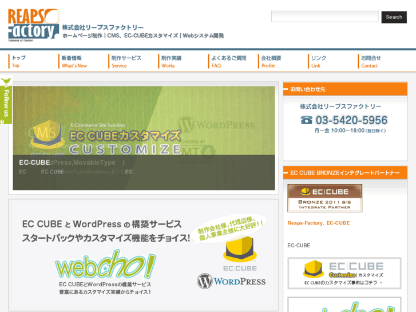The height and width of the screenshot is (312, 416).
Task: Click the EC-CUBE slide caption title
Action: [34, 162]
